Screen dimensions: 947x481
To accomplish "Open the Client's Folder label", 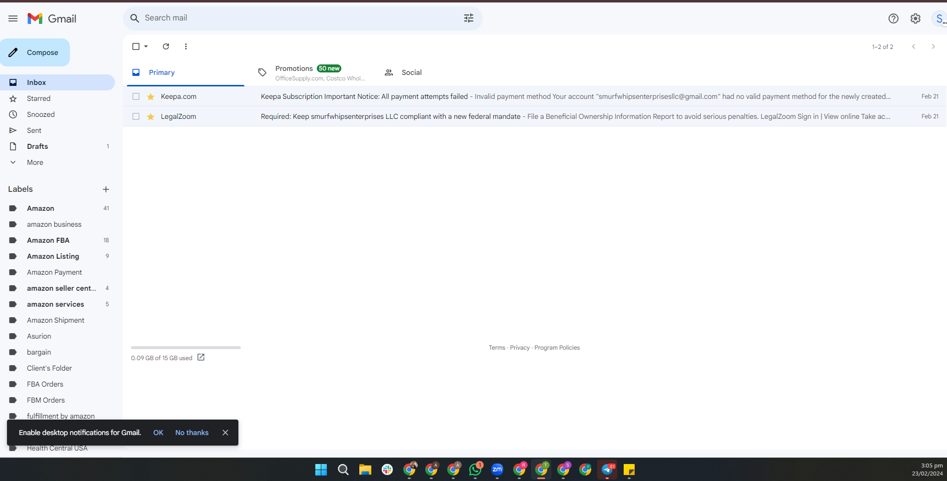I will click(x=57, y=368).
